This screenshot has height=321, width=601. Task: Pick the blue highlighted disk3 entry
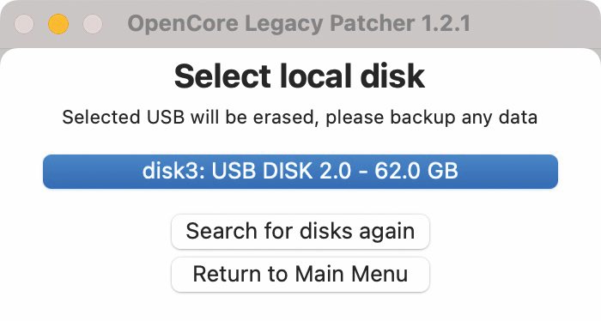click(300, 172)
